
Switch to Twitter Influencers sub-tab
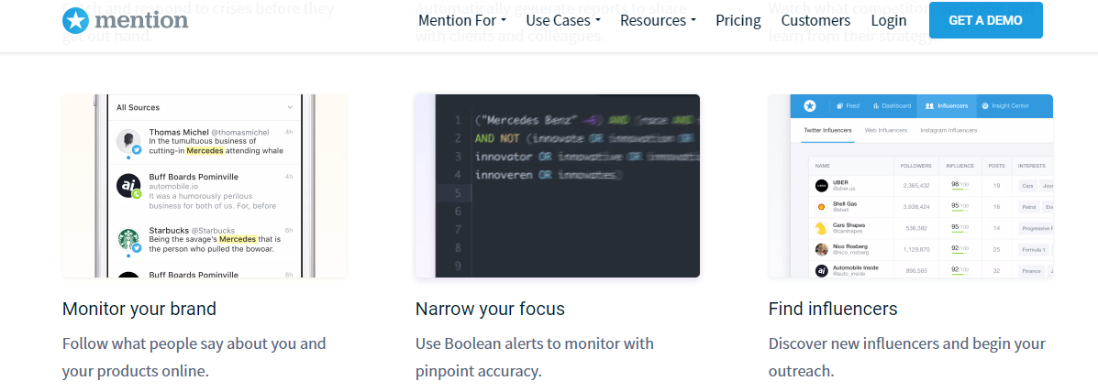pos(827,131)
